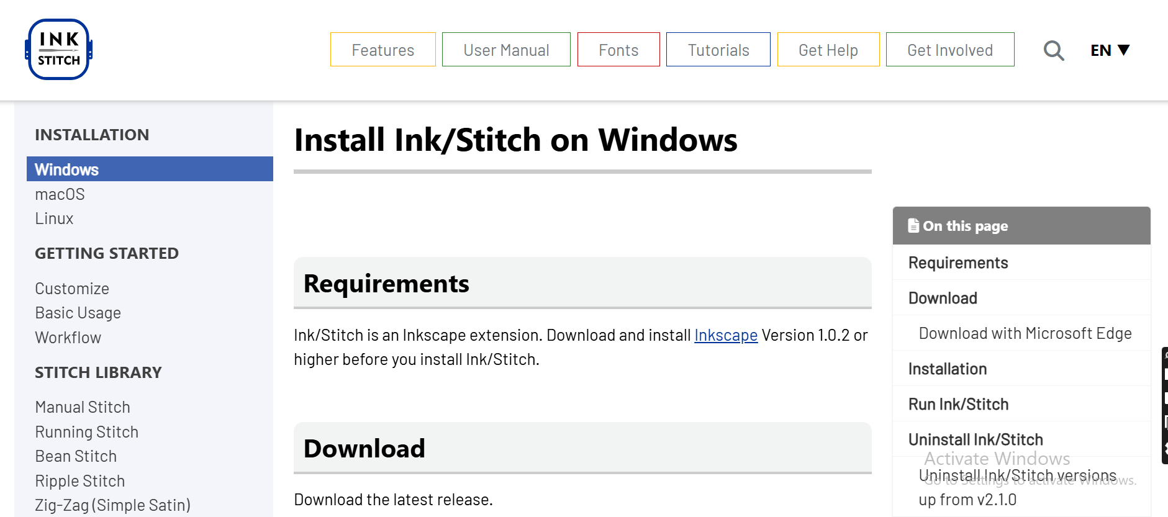
Task: Jump to Uninstall versions up from v2.1.0
Action: pyautogui.click(x=1018, y=487)
